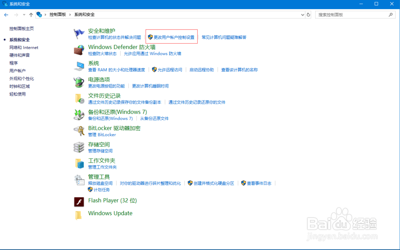Open 释放磁盘空间 link
Screen dimensions: 400x250
100,183
